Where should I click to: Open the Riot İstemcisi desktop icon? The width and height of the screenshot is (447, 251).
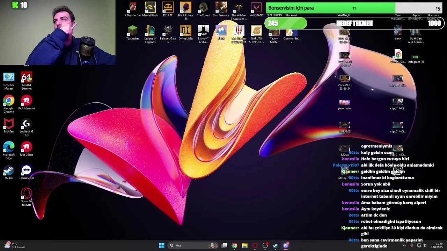[27, 103]
